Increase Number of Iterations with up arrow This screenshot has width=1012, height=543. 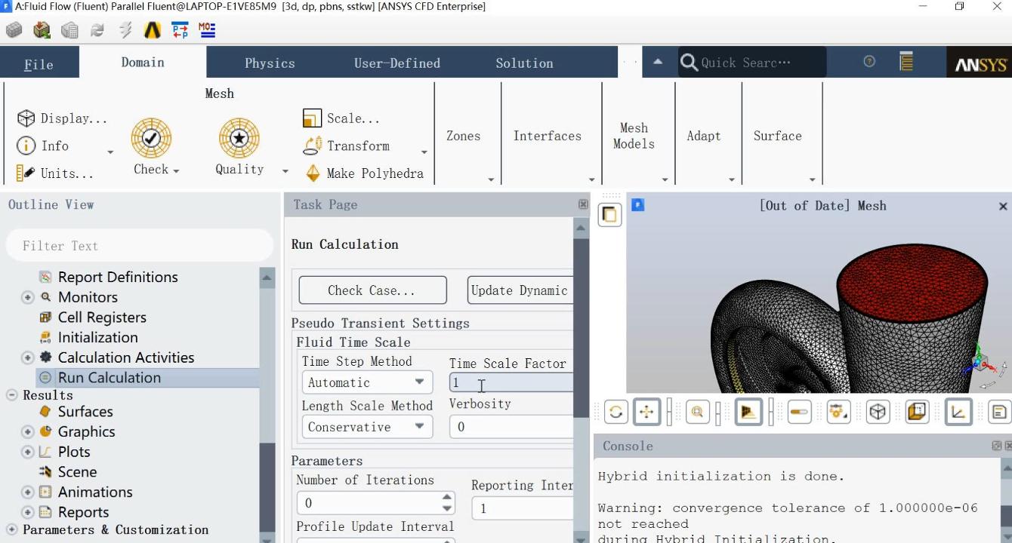[447, 498]
